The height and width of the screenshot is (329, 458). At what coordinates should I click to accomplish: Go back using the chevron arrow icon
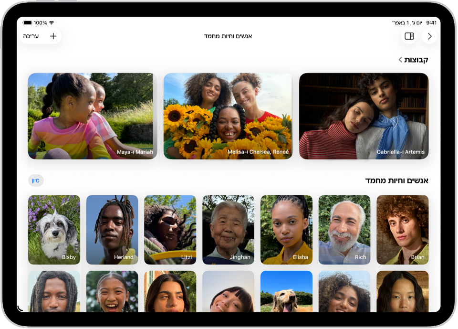pos(429,36)
